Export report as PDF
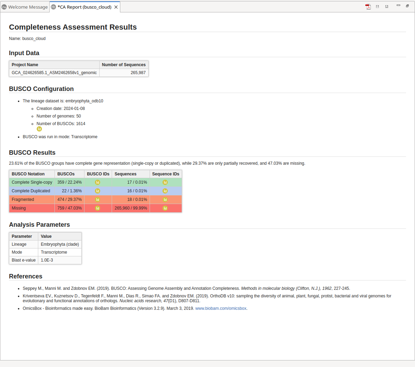Screen dimensions: 415x367 (x=368, y=7)
